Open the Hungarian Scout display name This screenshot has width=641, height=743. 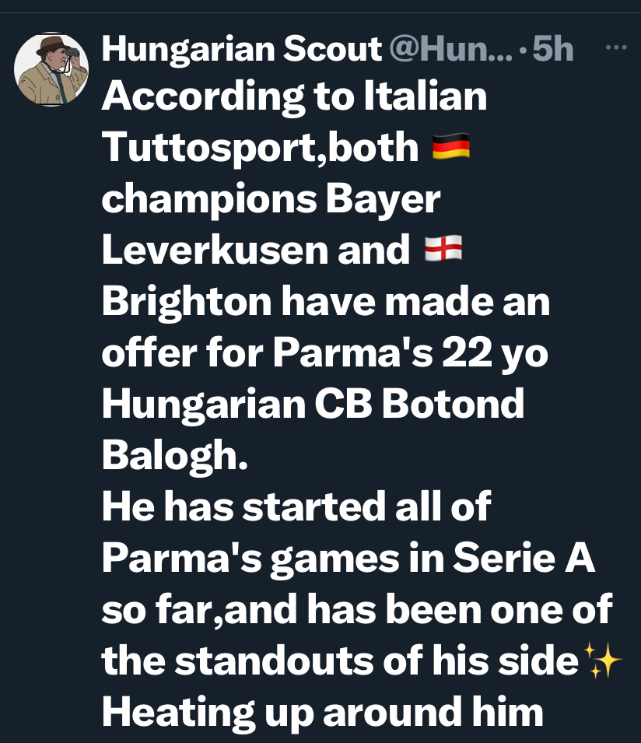242,48
